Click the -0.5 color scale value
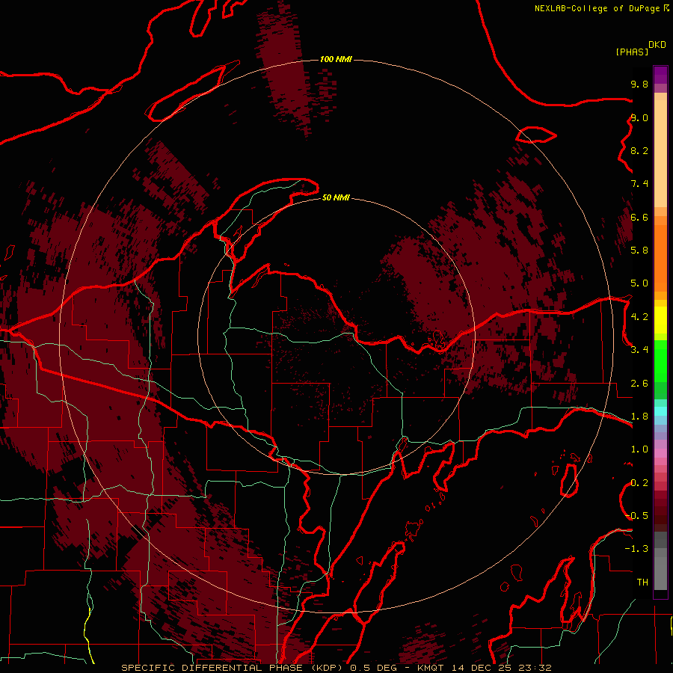Image resolution: width=673 pixels, height=673 pixels. 636,516
